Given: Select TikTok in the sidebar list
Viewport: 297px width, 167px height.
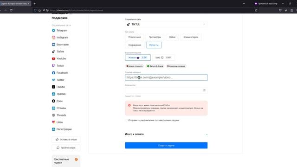Looking at the screenshot, I should tap(58, 51).
